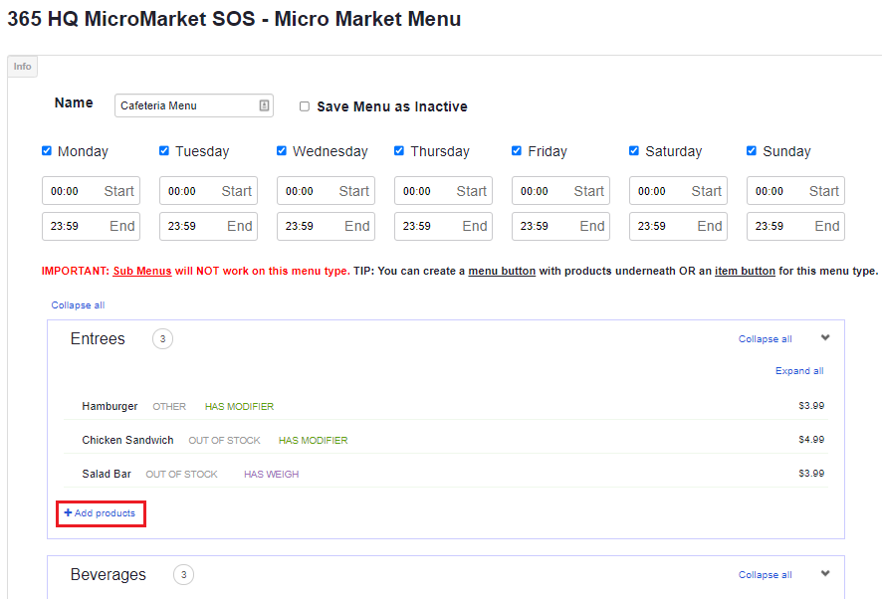Screen dimensions: 882x599
Task: Uncheck the Sunday checkbox
Action: click(752, 150)
